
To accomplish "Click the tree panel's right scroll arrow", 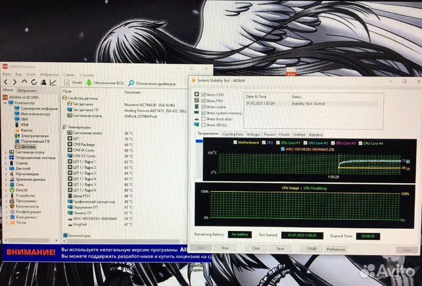I will (x=56, y=240).
